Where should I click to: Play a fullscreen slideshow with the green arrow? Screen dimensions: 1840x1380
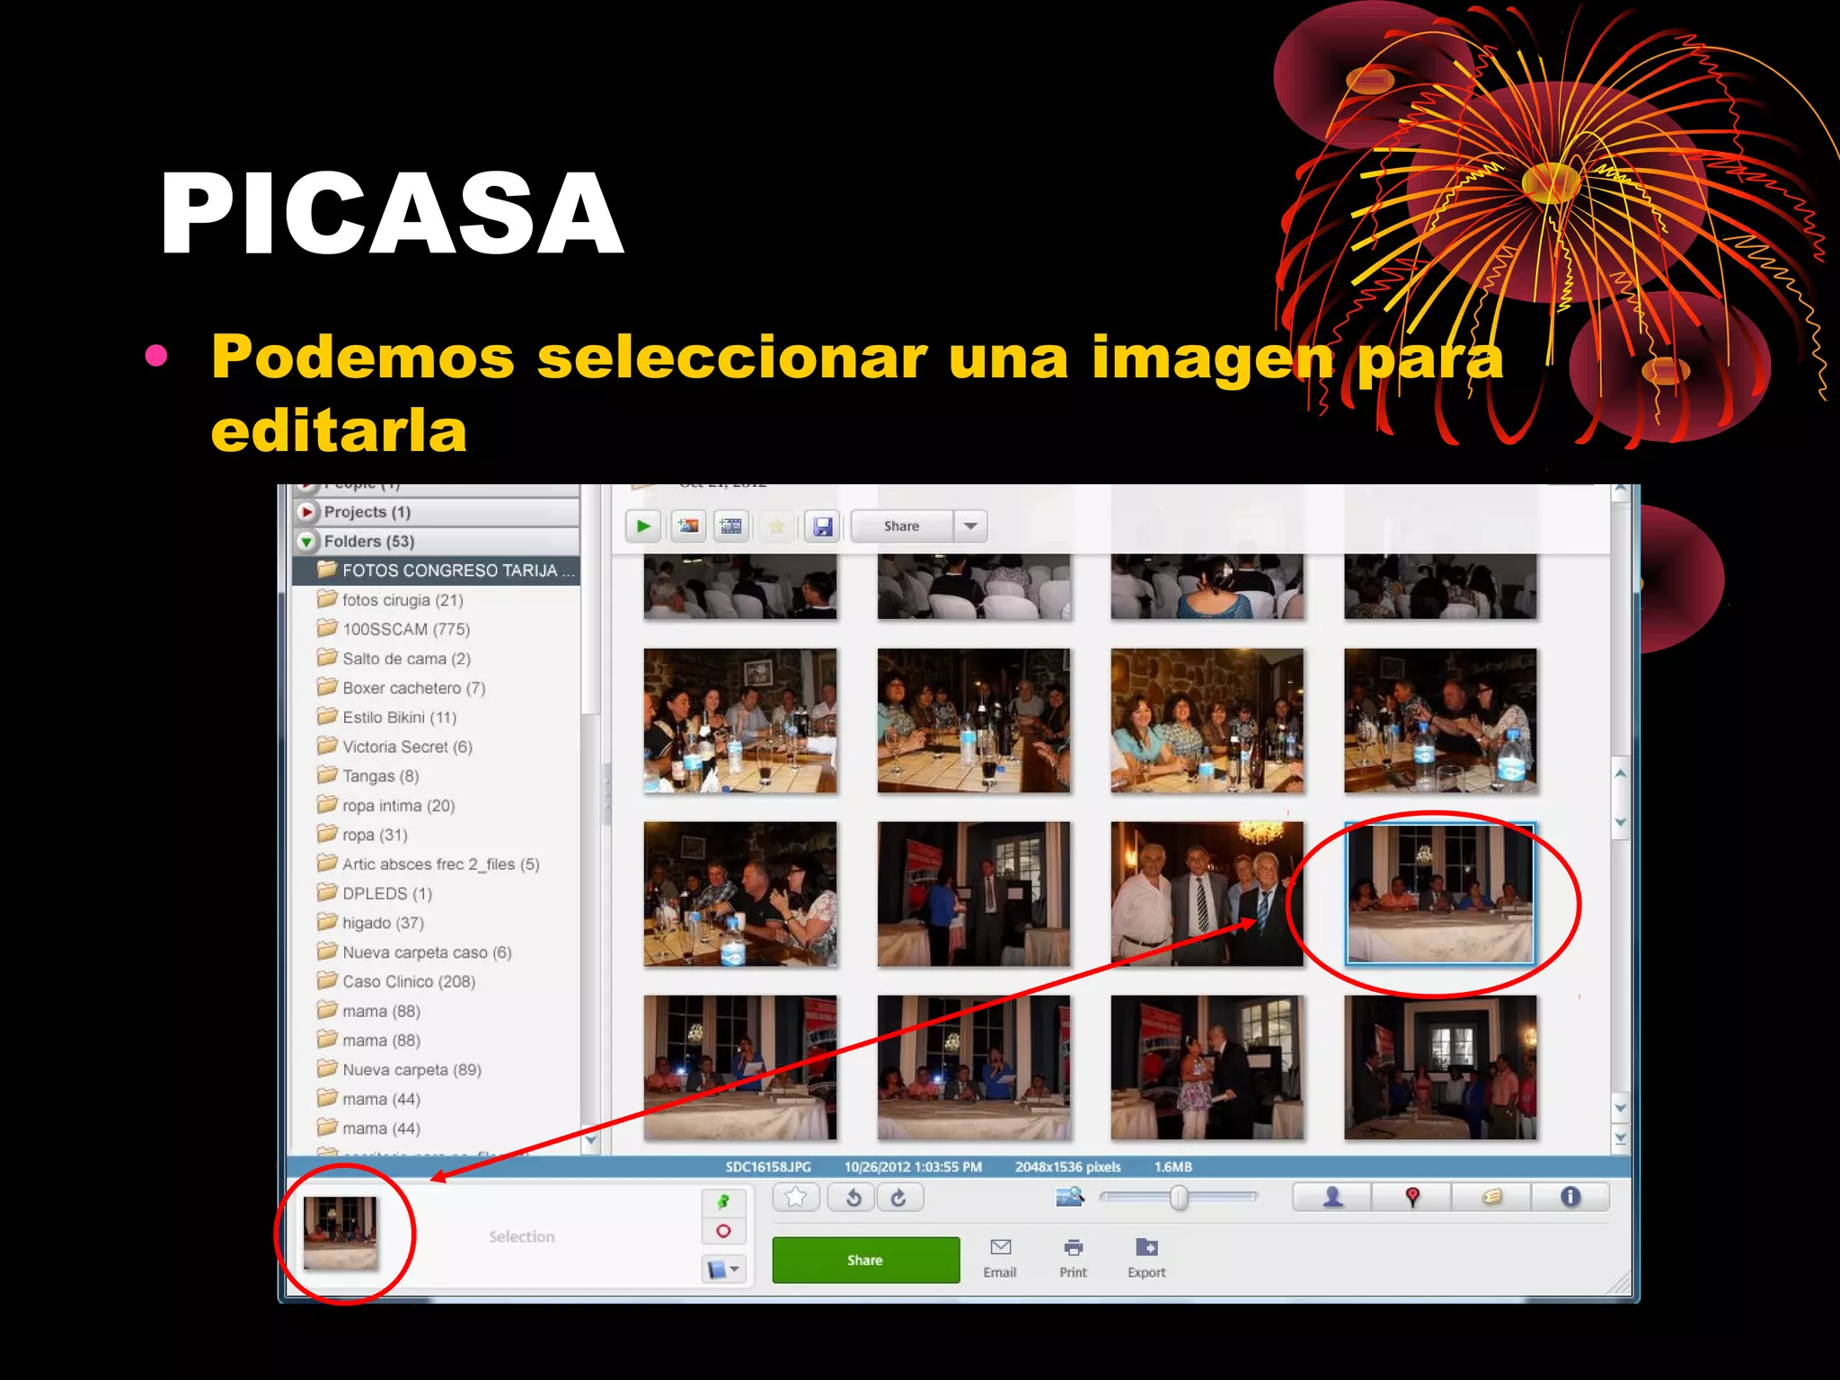[x=643, y=526]
